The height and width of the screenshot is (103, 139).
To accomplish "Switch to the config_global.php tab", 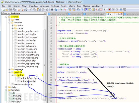I will pos(94,14).
